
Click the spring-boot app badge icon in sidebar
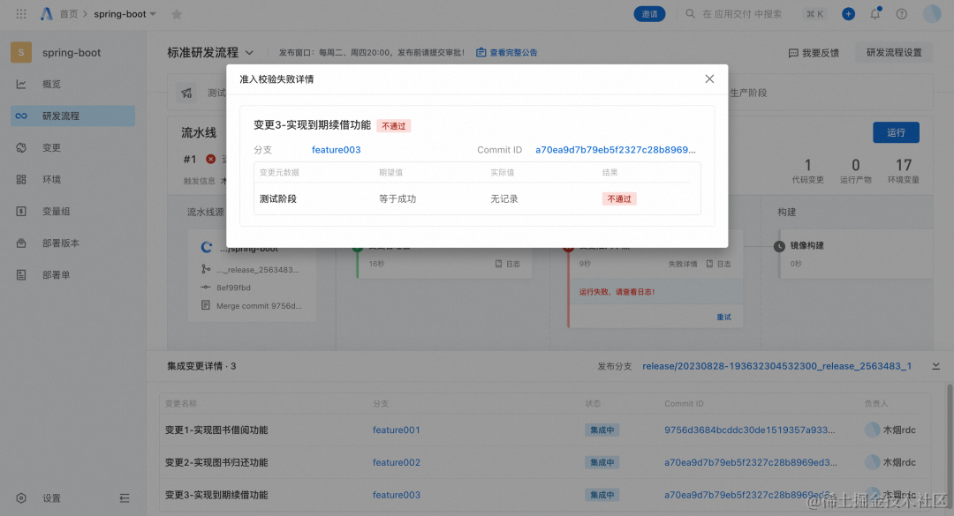click(21, 52)
